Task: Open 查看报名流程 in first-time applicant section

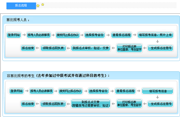Action: pyautogui.click(x=121, y=35)
